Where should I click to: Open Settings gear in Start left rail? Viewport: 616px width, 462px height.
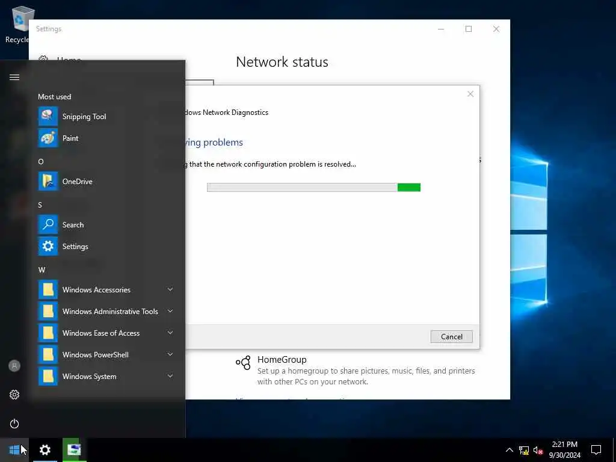point(14,395)
